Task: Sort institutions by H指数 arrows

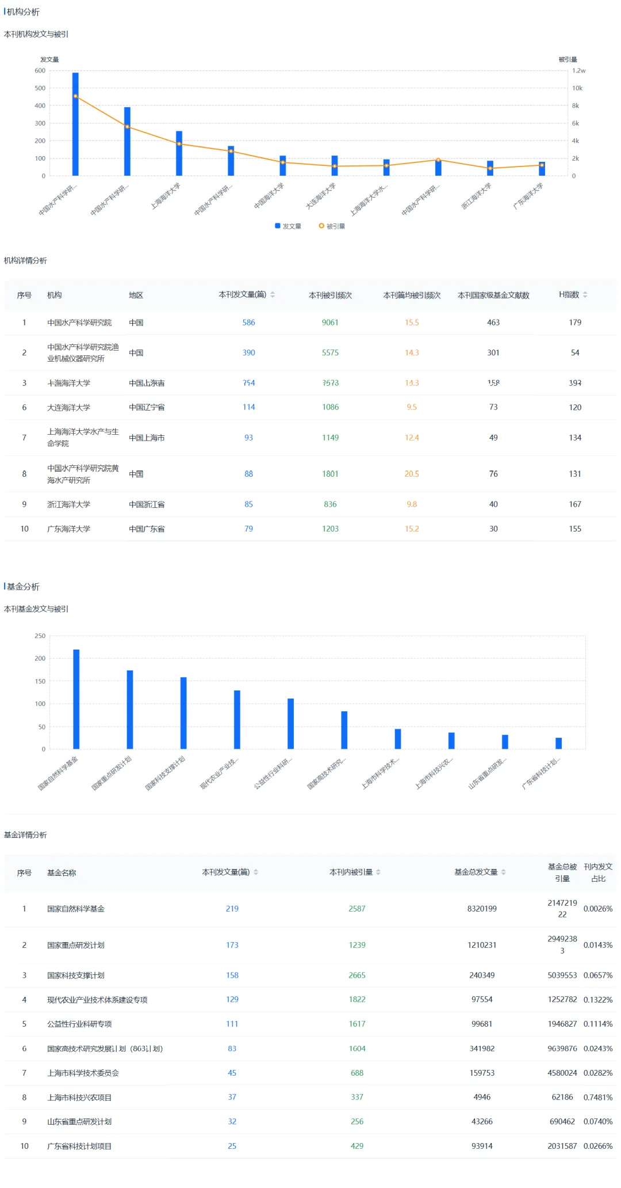Action: (x=585, y=295)
